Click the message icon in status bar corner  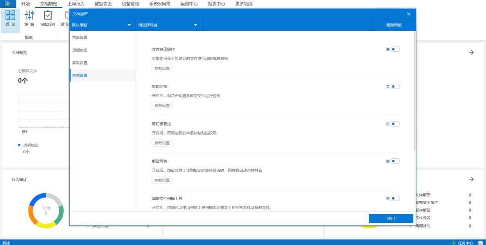pos(481,243)
